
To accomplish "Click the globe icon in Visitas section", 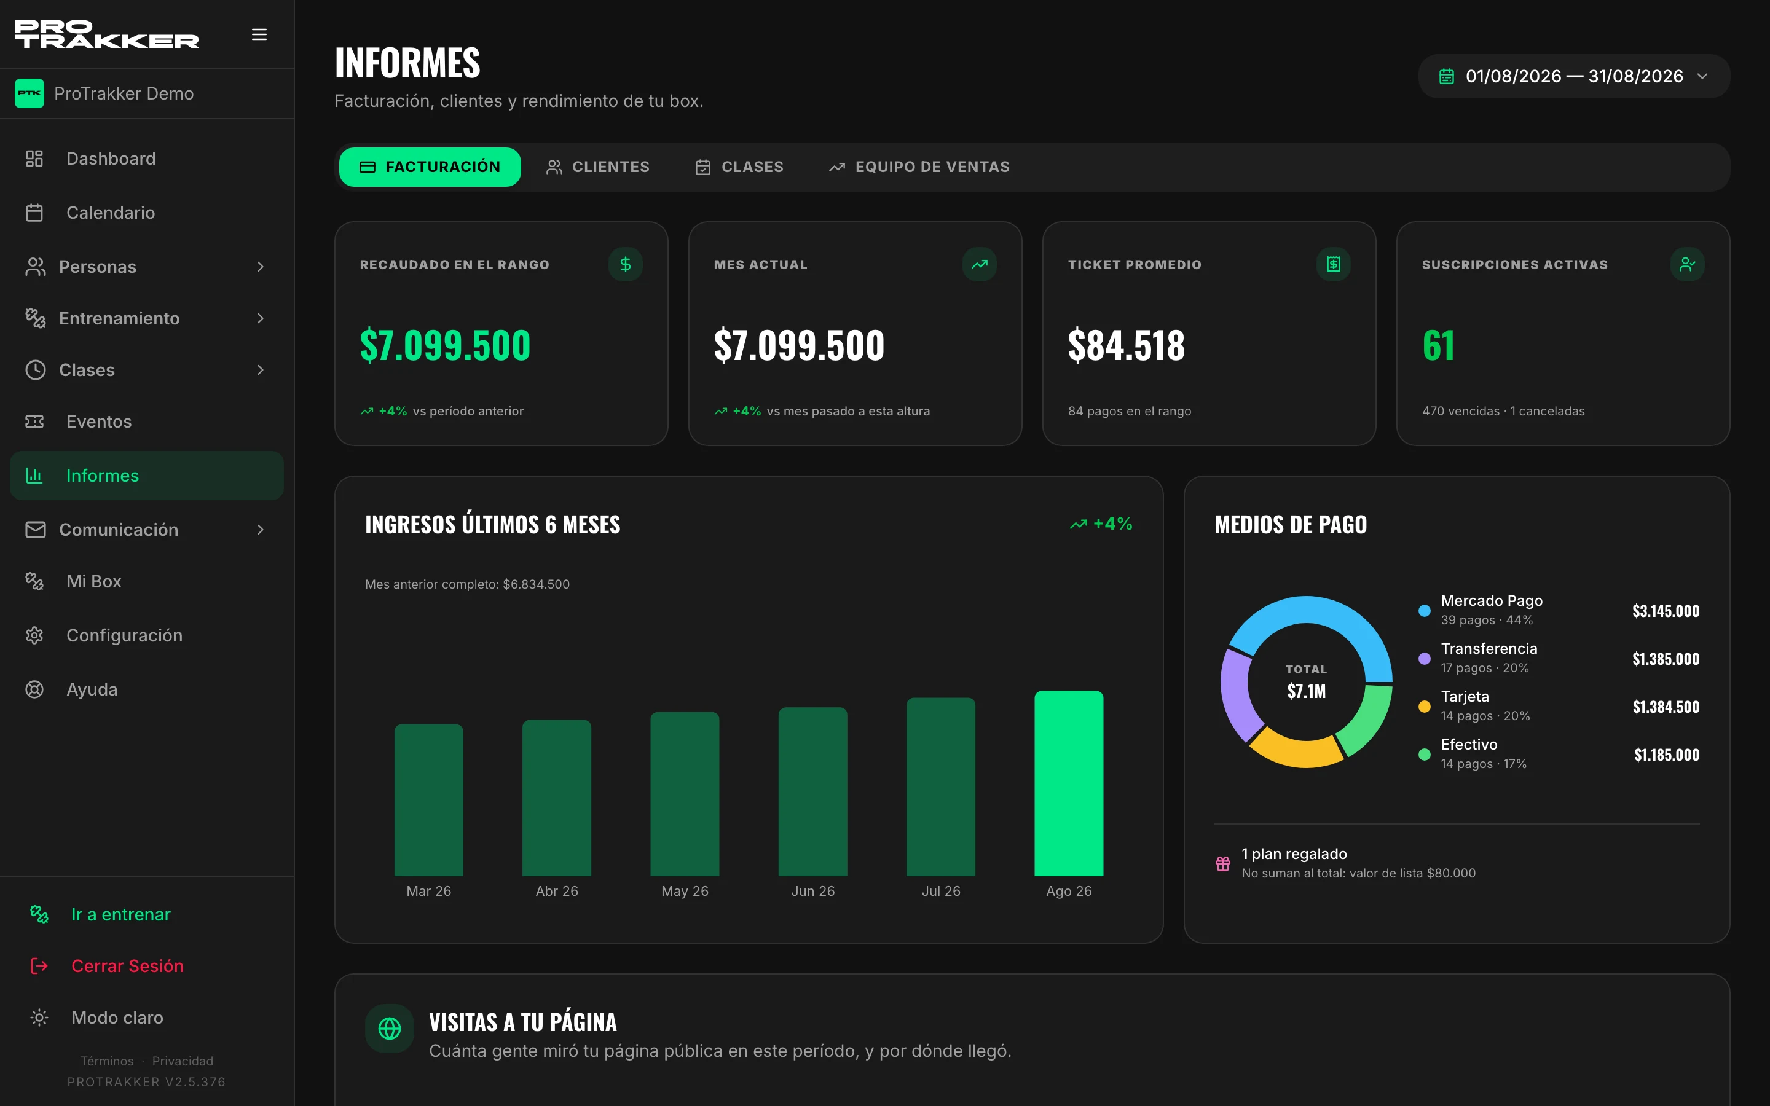I will (390, 1029).
